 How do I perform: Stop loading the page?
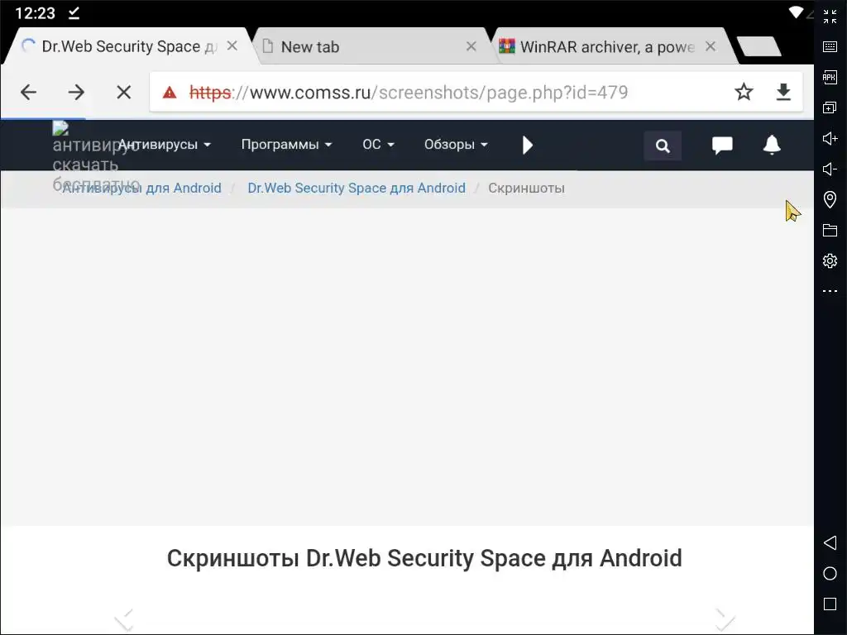tap(124, 92)
